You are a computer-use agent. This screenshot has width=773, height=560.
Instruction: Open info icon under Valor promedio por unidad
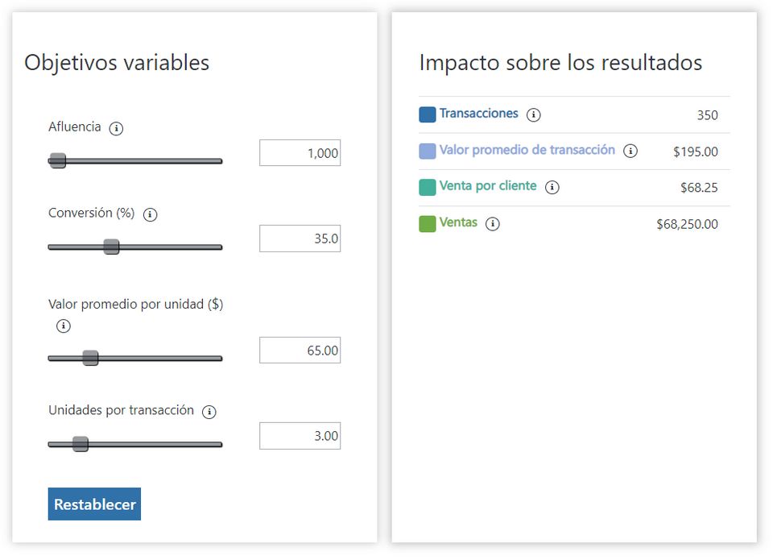[x=64, y=326]
